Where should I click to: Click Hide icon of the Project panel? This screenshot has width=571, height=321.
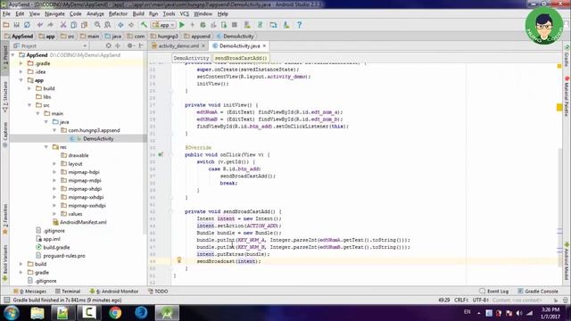point(141,45)
